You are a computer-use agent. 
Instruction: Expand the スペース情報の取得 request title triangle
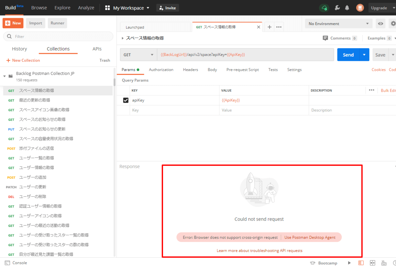(123, 38)
